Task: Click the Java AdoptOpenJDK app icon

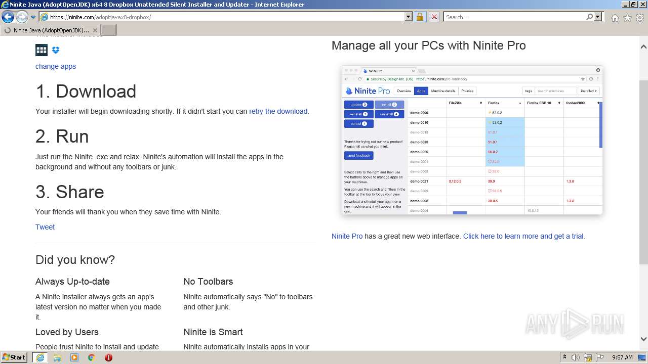Action: [42, 50]
